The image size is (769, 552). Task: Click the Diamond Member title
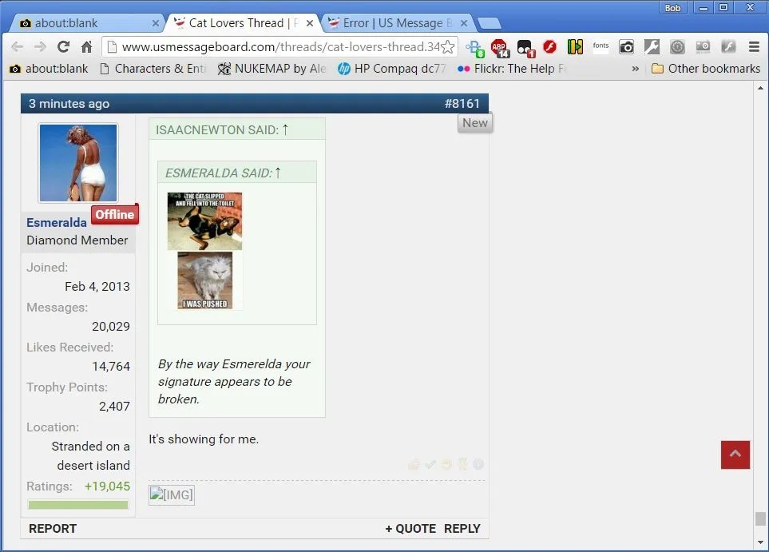coord(77,240)
